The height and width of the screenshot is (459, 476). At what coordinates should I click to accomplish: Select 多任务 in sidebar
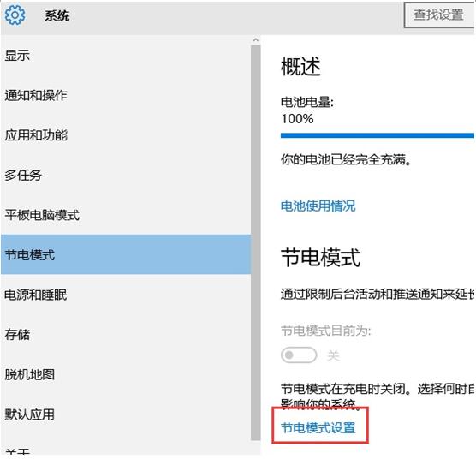tap(125, 176)
